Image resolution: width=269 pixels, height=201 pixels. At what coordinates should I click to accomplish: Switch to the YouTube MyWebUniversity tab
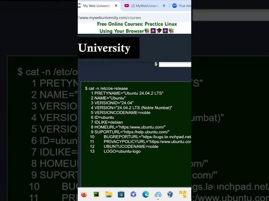(144, 6)
